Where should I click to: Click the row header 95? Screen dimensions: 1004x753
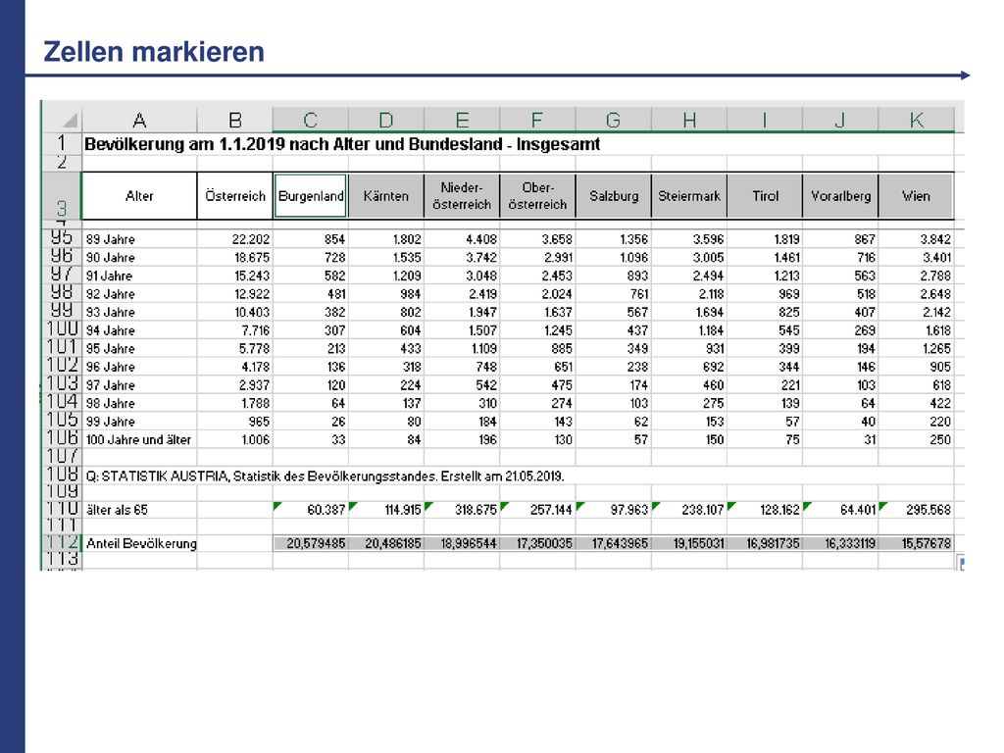point(62,238)
